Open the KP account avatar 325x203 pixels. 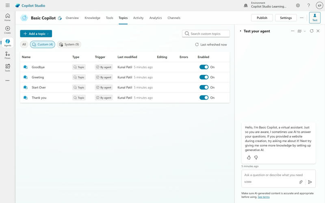[x=319, y=6]
